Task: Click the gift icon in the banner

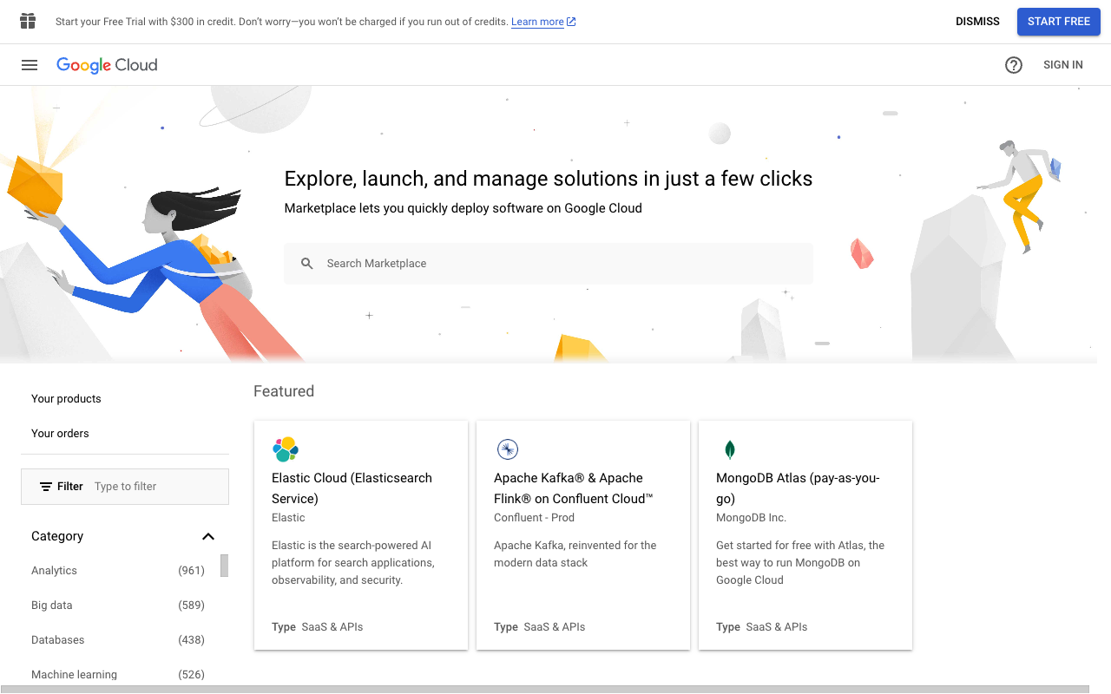Action: [28, 22]
